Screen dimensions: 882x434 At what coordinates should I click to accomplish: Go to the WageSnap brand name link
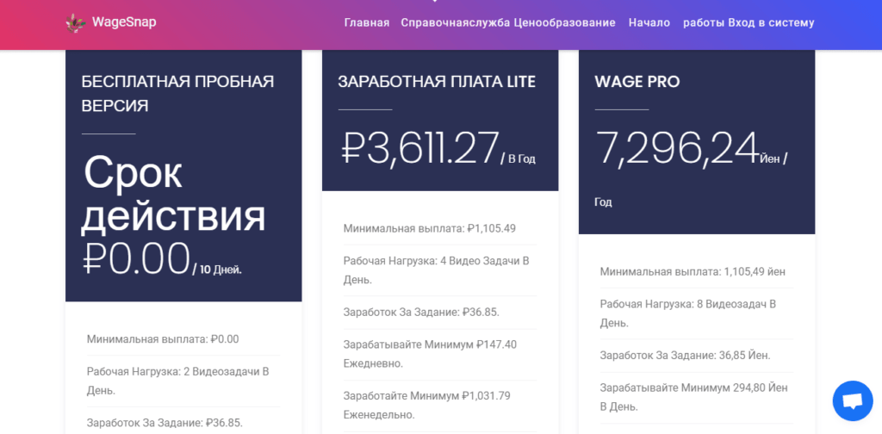pos(124,22)
